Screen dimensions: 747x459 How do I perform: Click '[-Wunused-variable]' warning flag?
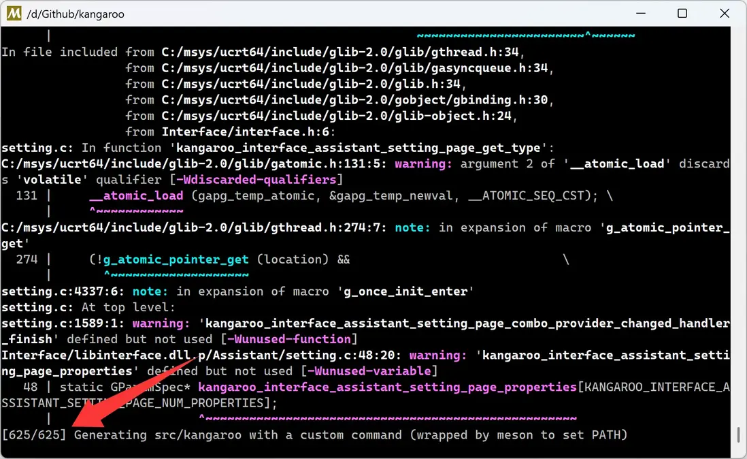(369, 371)
